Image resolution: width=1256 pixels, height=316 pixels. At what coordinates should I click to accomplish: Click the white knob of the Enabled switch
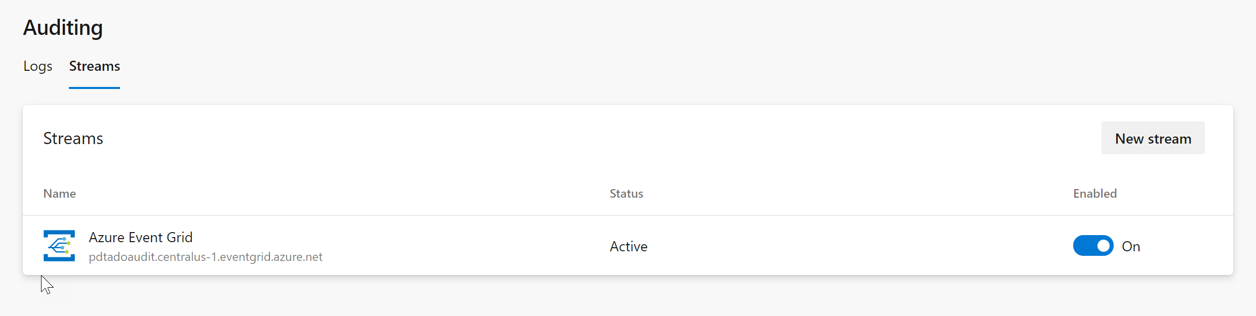(1103, 246)
